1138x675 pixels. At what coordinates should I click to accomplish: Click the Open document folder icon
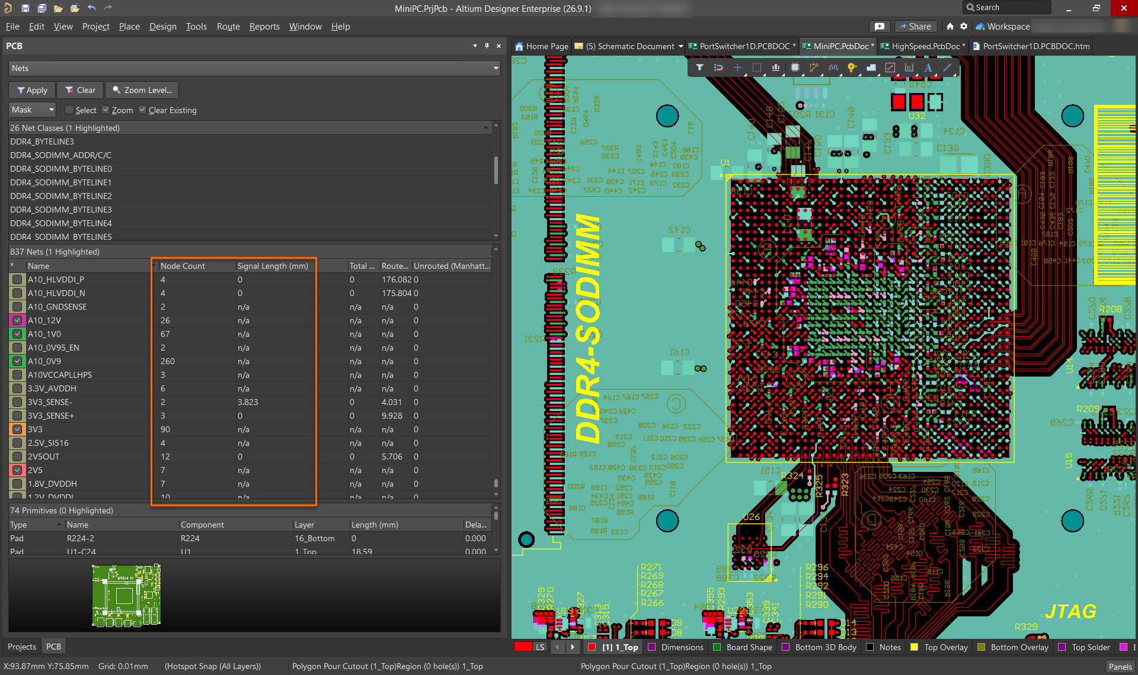pos(58,8)
